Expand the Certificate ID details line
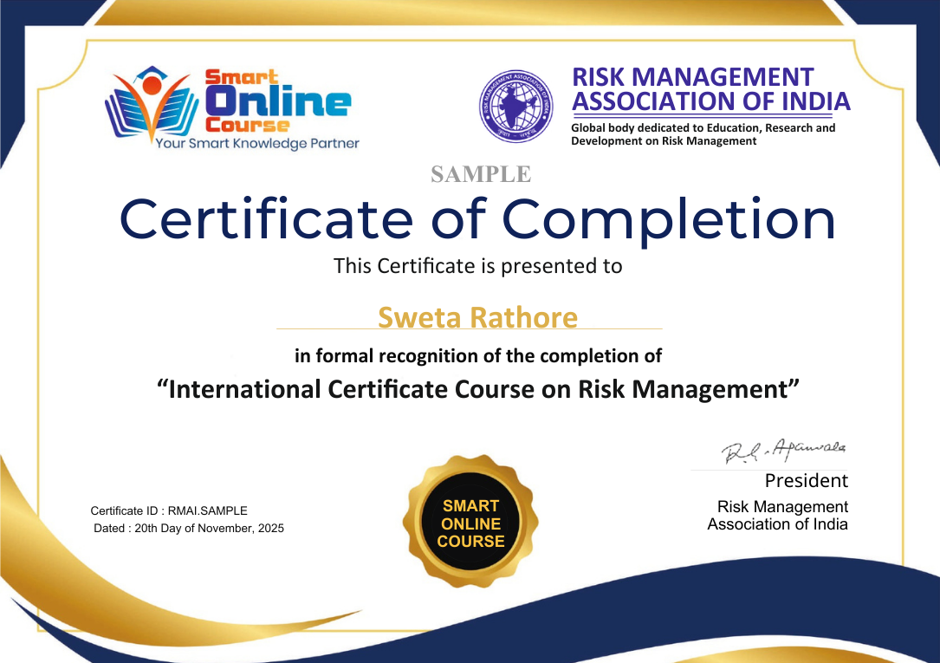Screen dimensions: 940x663 pyautogui.click(x=169, y=511)
